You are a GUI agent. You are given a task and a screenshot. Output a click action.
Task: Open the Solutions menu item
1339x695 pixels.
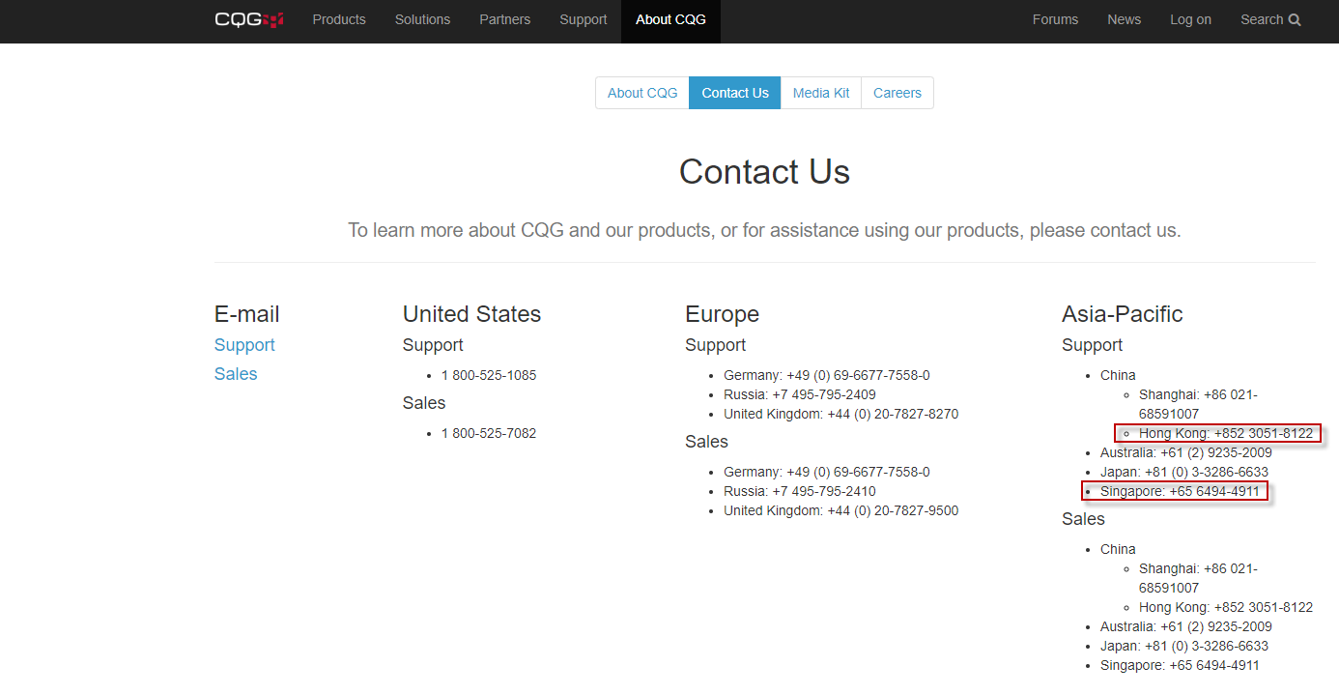(x=423, y=19)
